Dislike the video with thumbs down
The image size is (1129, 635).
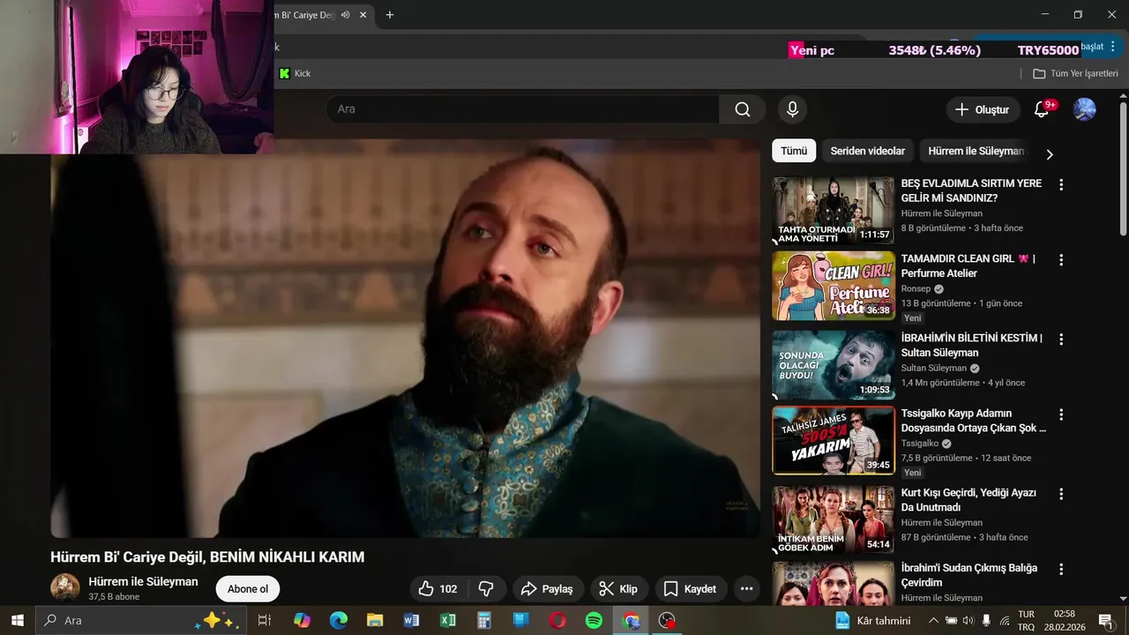tap(486, 589)
